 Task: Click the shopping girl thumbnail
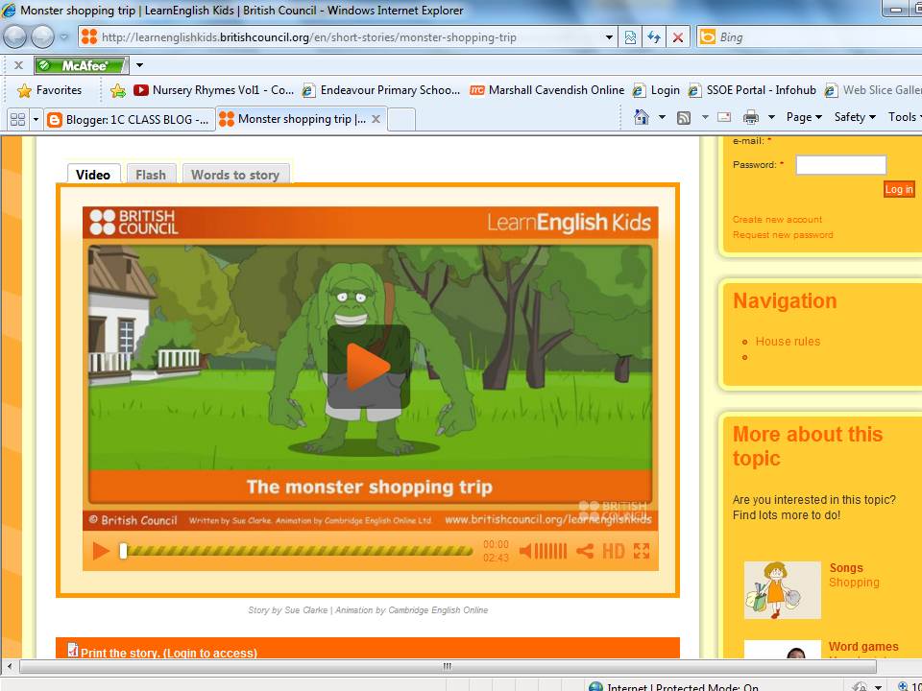click(782, 590)
